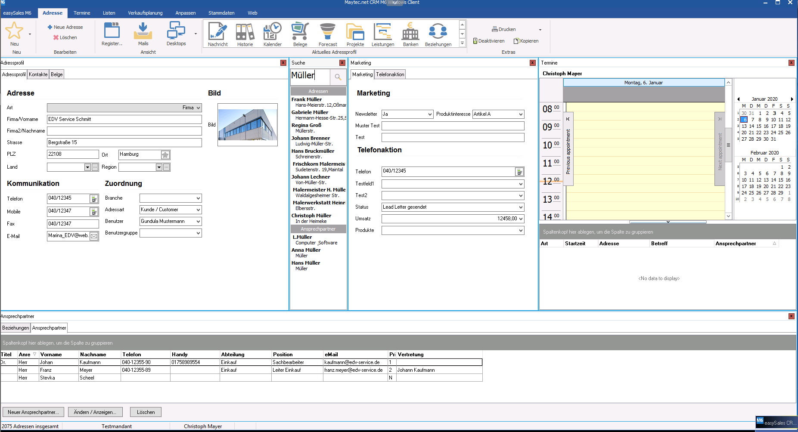Open the Produktinteresse dropdown Artikel A

coord(521,114)
